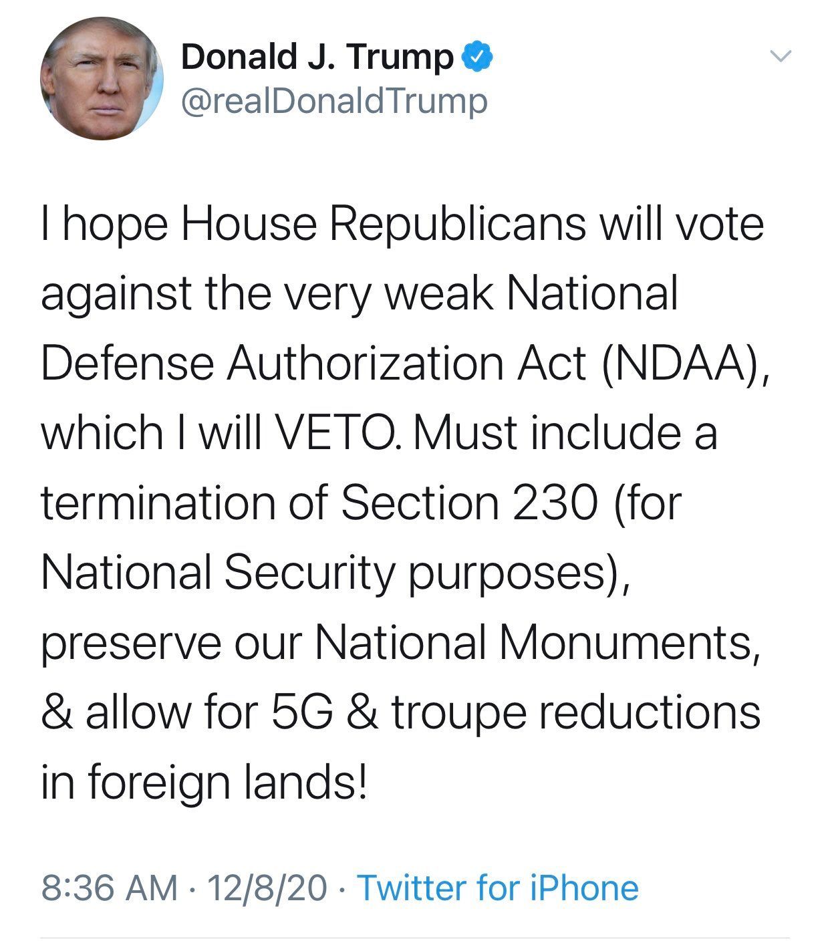Open the tweet options chevron menu
Image resolution: width=830 pixels, height=945 pixels.
pyautogui.click(x=781, y=56)
